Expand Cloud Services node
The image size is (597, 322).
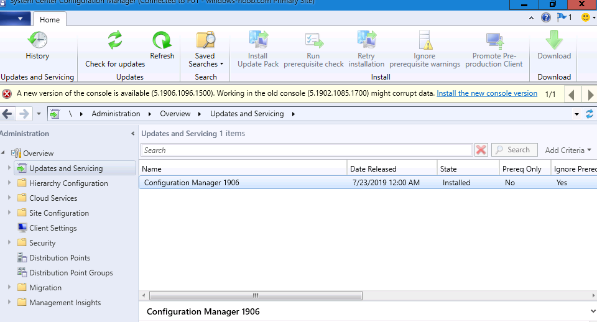(x=9, y=198)
